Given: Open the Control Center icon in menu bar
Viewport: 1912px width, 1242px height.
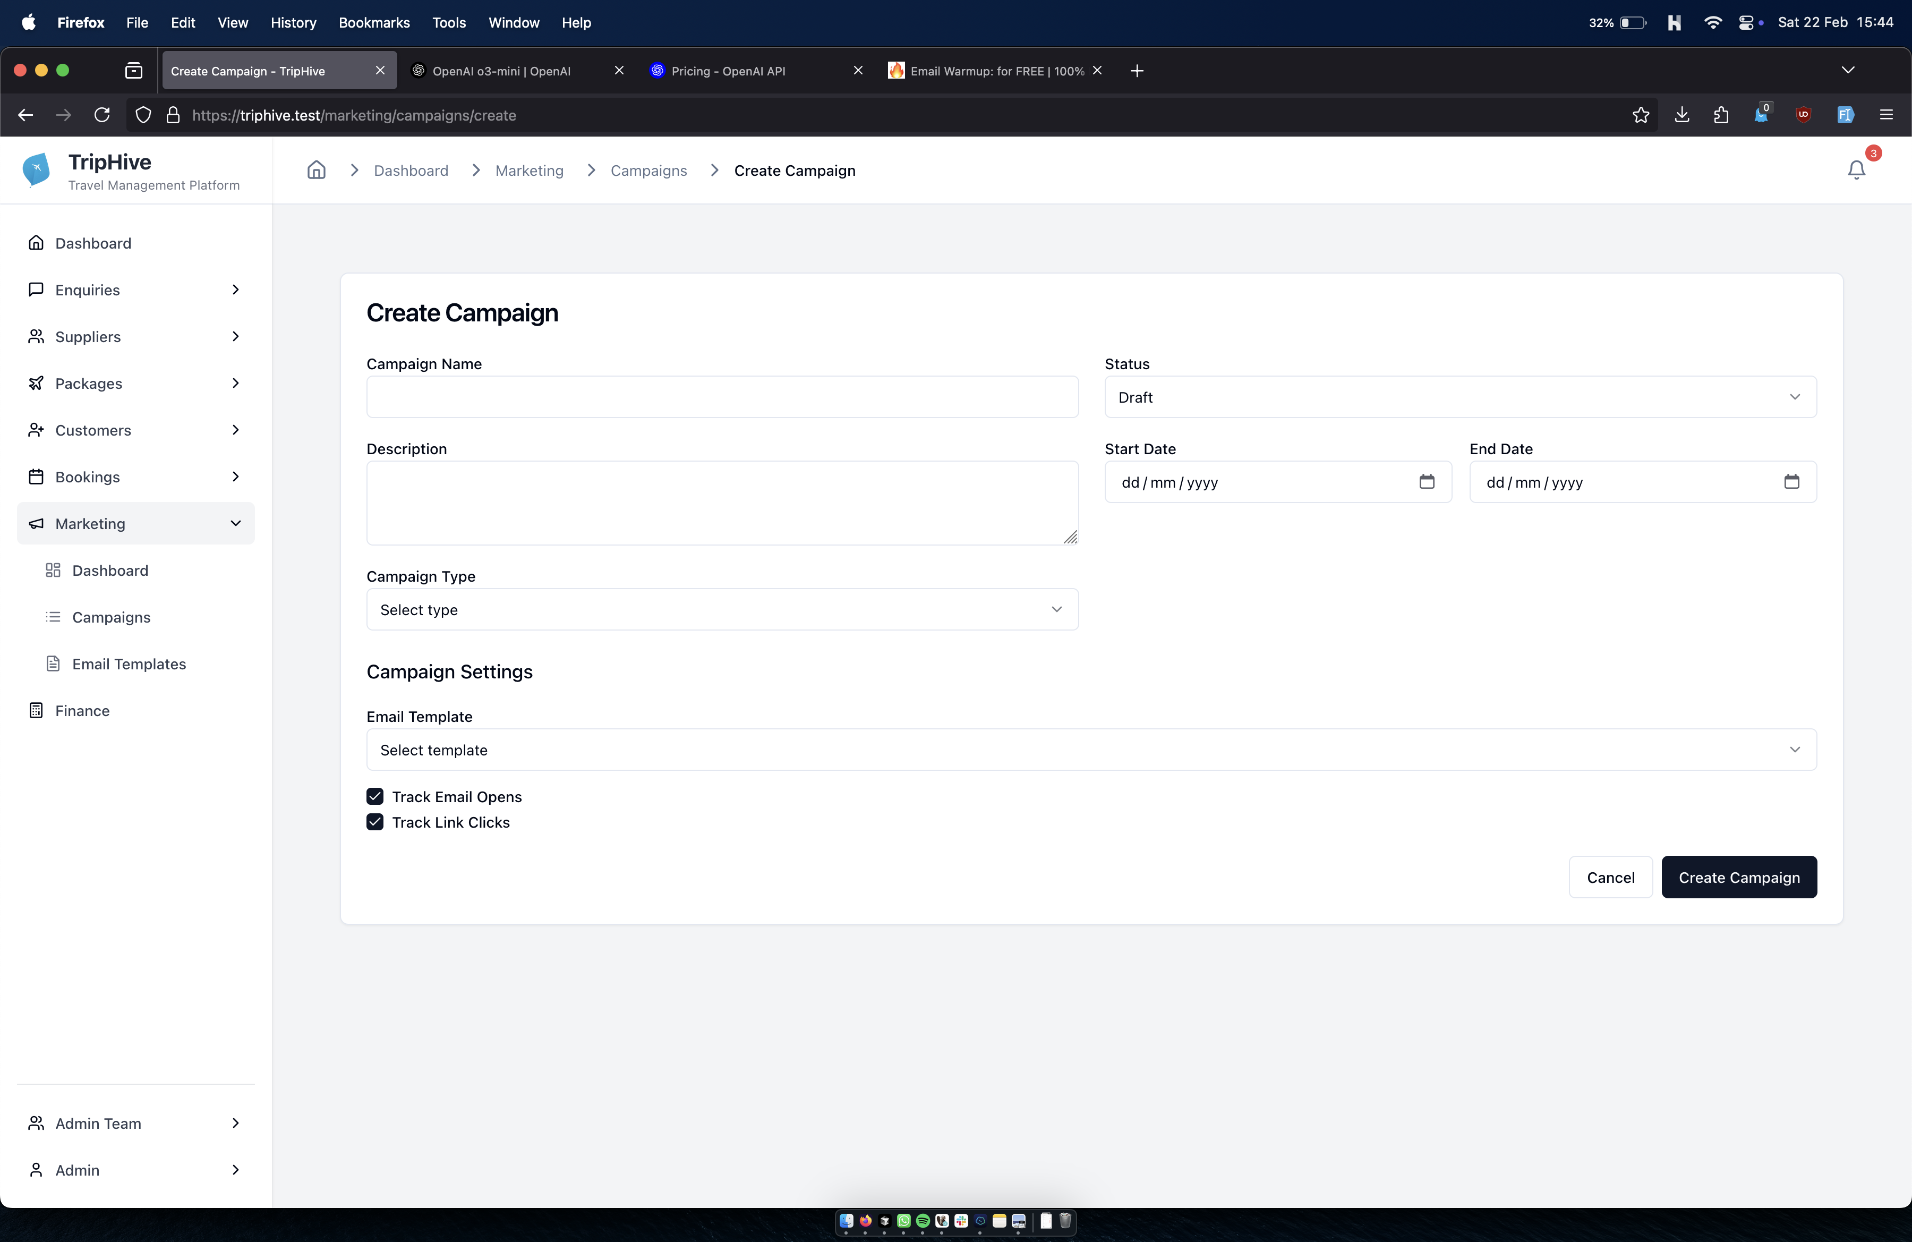Looking at the screenshot, I should coord(1746,22).
